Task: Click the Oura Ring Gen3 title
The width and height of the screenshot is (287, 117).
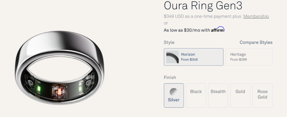Action: pos(203,6)
